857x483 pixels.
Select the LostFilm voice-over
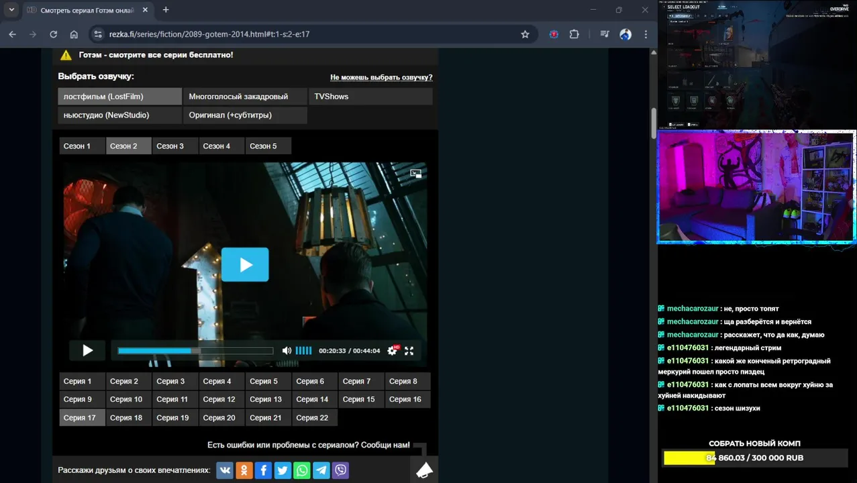(120, 97)
